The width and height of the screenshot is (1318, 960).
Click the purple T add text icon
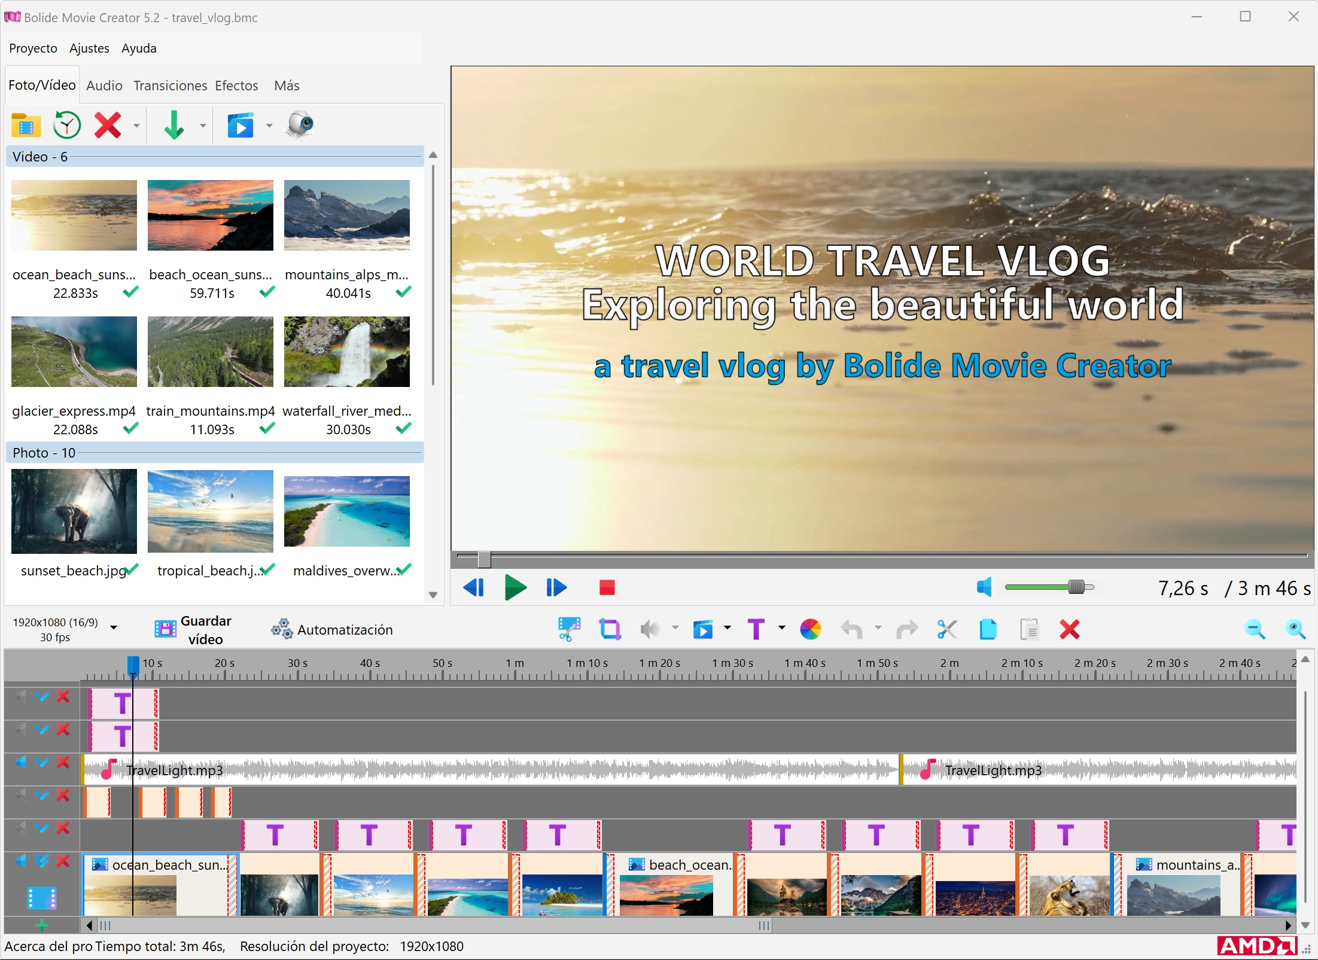pyautogui.click(x=756, y=629)
